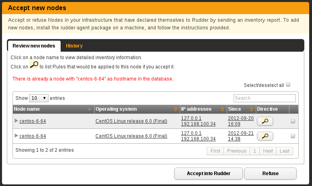Expand the second centos-6-64 row triangle
Viewport: 312px width, 186px height.
pyautogui.click(x=16, y=135)
